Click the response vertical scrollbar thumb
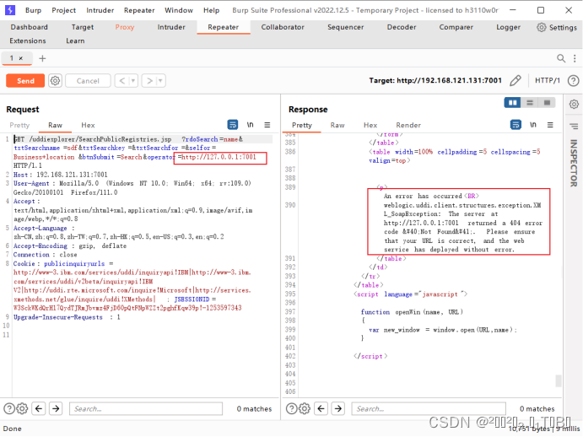This screenshot has height=437, width=583. point(559,381)
